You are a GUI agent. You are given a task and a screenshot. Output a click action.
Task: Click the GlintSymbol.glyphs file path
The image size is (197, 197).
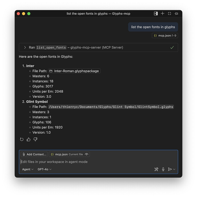[111, 107]
